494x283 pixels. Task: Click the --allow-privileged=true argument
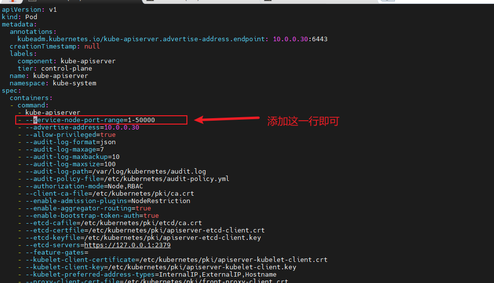coord(70,134)
